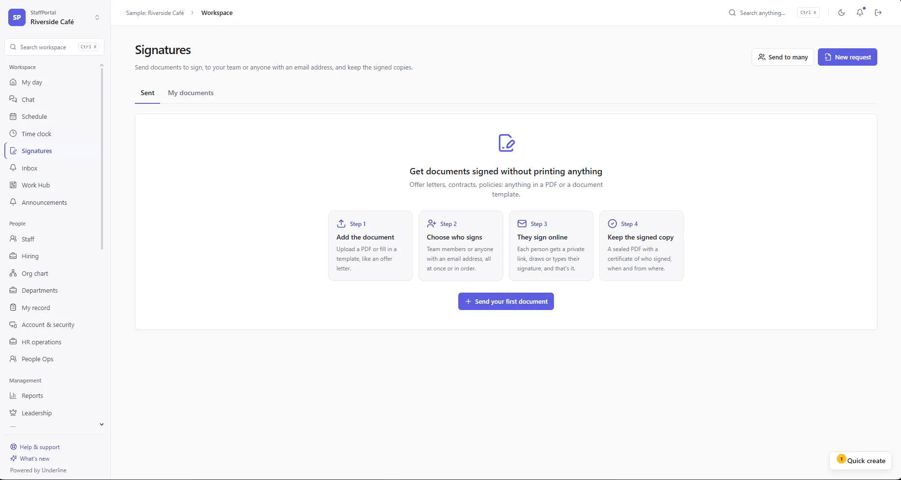Click the sidebar scrollbar
This screenshot has height=480, width=901.
pyautogui.click(x=102, y=159)
